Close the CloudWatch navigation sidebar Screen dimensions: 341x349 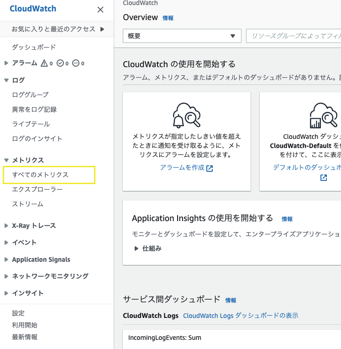coord(100,10)
